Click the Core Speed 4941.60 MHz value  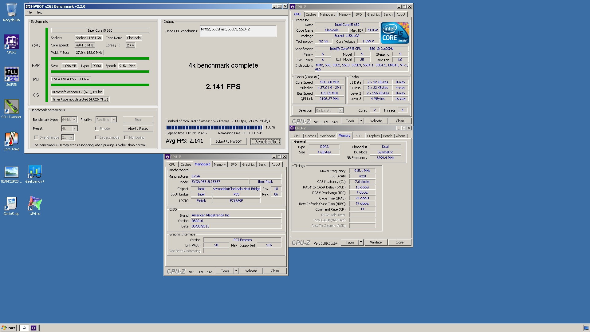coord(329,82)
